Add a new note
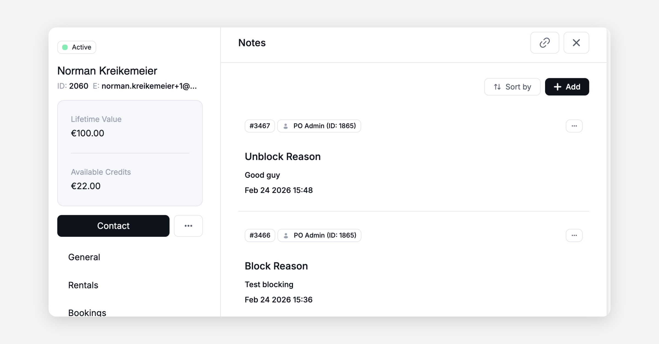The height and width of the screenshot is (344, 659). click(567, 87)
